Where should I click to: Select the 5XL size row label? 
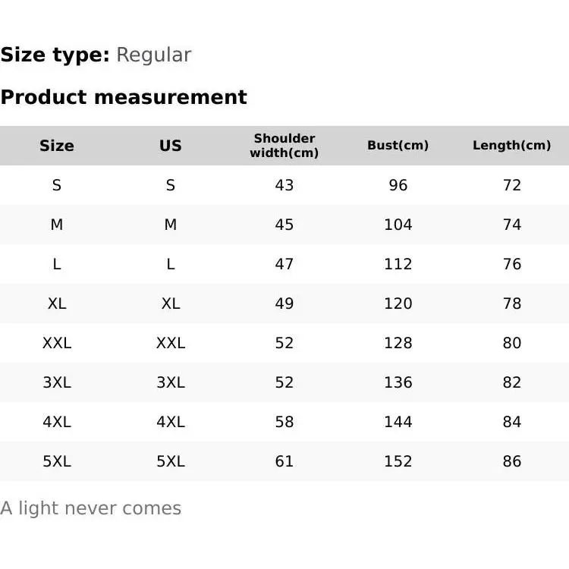57,461
